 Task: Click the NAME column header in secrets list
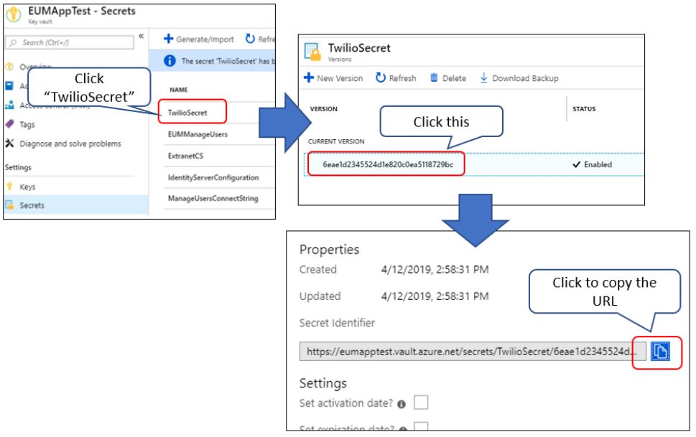178,90
